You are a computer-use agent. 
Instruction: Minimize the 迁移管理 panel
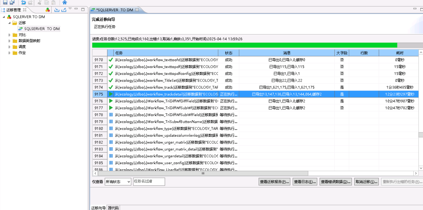click(x=76, y=9)
